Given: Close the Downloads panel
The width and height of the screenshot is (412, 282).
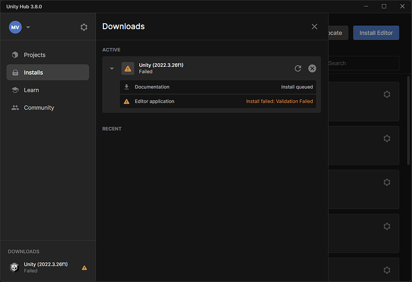Looking at the screenshot, I should (x=315, y=26).
